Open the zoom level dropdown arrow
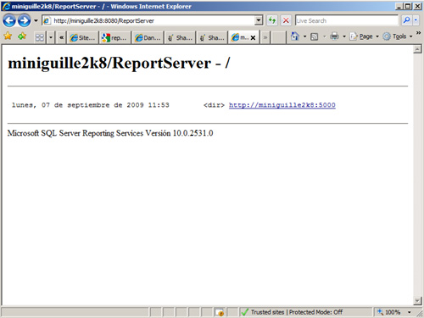This screenshot has width=424, height=318. tap(410, 312)
